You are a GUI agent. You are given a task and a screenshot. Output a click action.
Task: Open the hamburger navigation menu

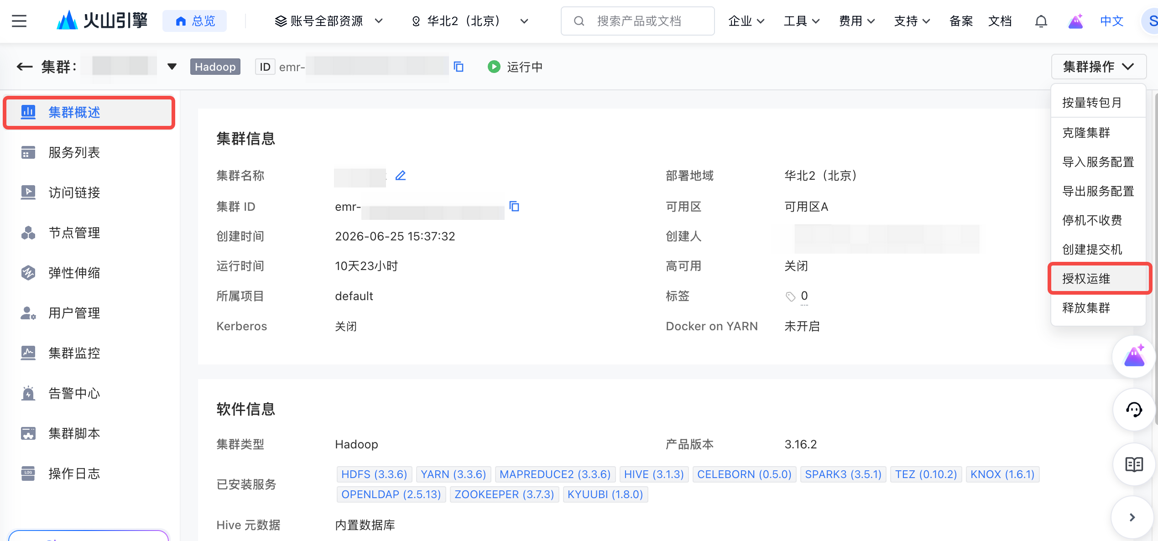pyautogui.click(x=19, y=21)
